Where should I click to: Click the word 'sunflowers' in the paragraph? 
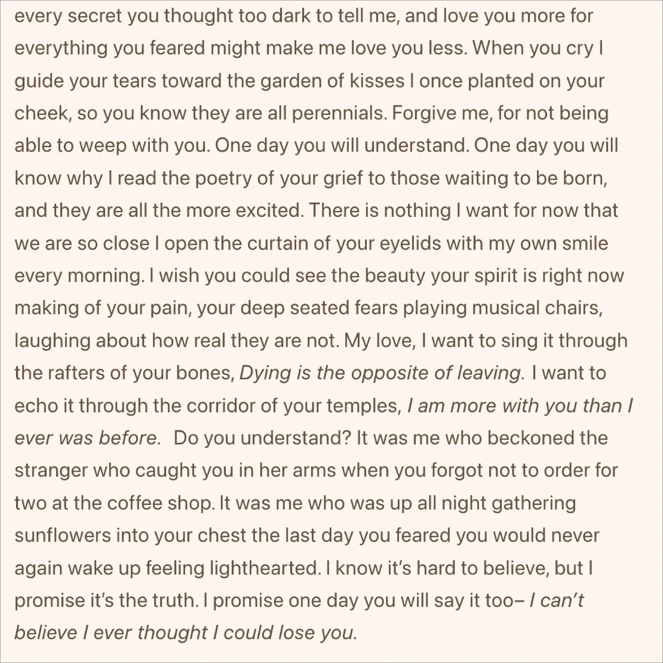tap(63, 536)
